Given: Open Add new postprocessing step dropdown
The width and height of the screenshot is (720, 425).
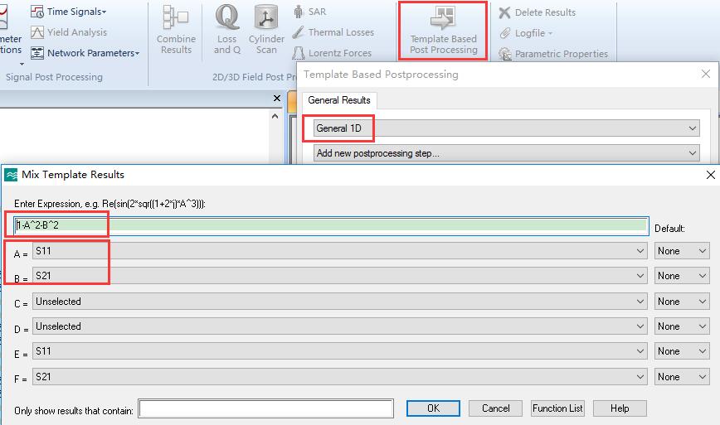Looking at the screenshot, I should coord(507,153).
